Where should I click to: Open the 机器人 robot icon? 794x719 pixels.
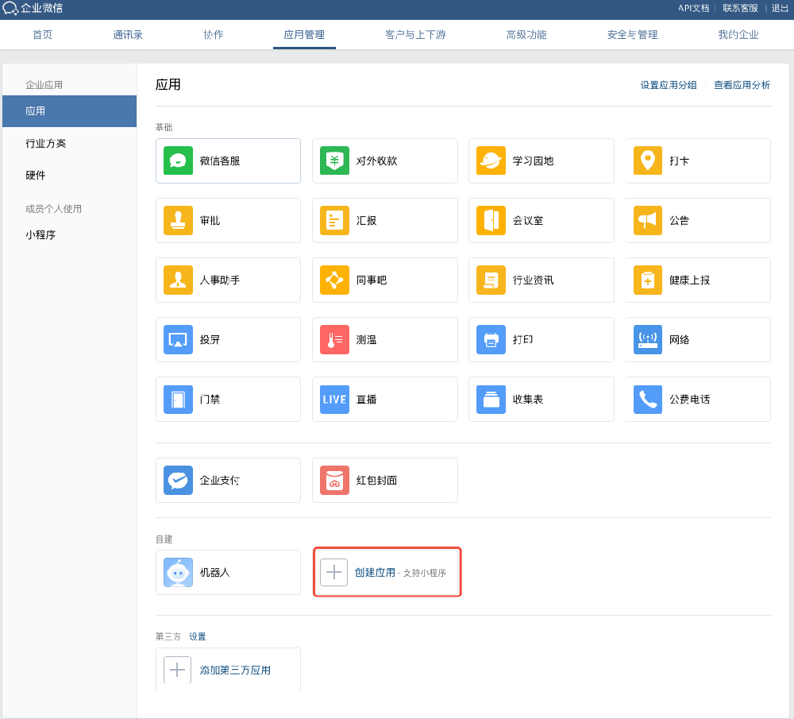coord(178,572)
